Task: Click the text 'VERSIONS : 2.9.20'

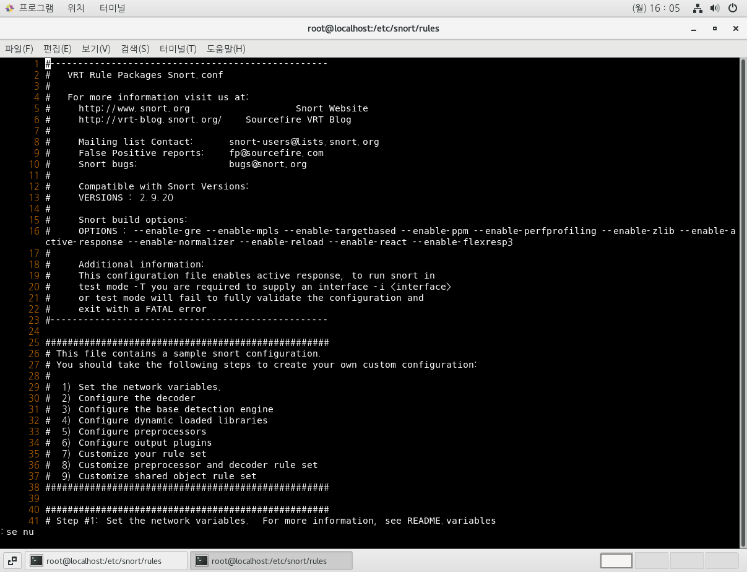Action: [x=126, y=197]
